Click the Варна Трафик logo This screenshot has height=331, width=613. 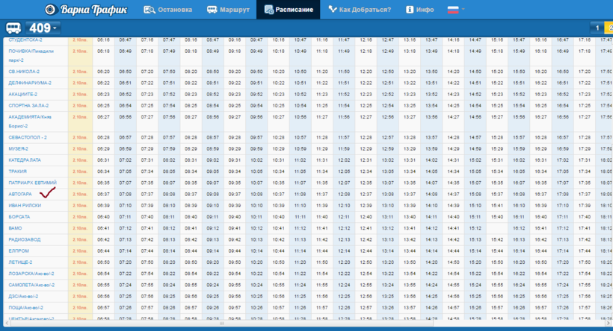pyautogui.click(x=86, y=10)
